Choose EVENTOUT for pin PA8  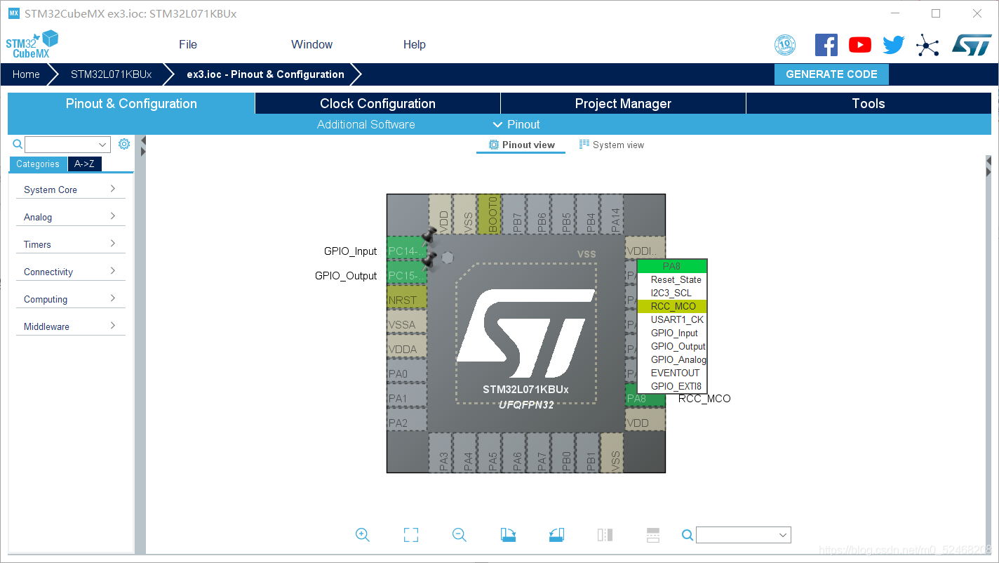point(672,373)
